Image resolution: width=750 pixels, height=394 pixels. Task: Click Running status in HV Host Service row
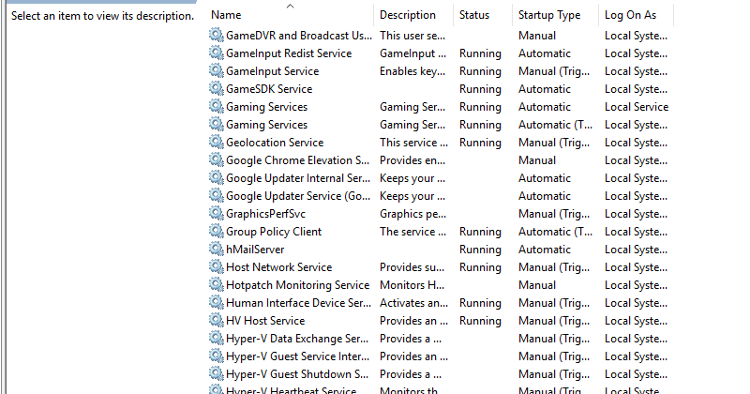pyautogui.click(x=480, y=321)
